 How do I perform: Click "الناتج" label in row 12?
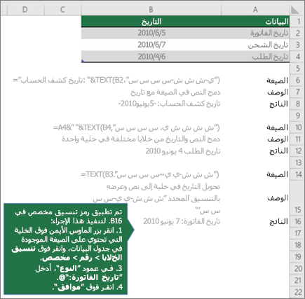pos(278,151)
